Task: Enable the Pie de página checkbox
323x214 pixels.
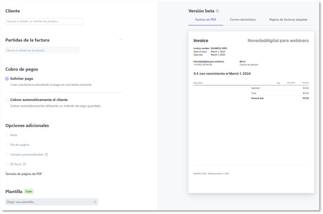Action: 7,145
